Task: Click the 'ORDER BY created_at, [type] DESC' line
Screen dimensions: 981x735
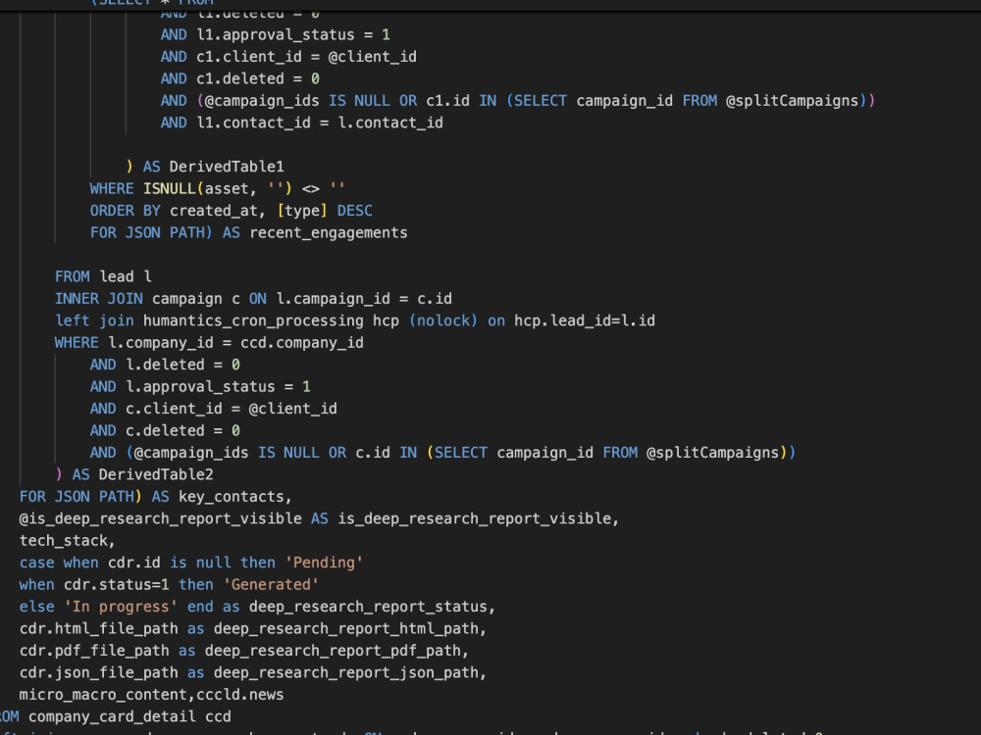Action: click(231, 211)
